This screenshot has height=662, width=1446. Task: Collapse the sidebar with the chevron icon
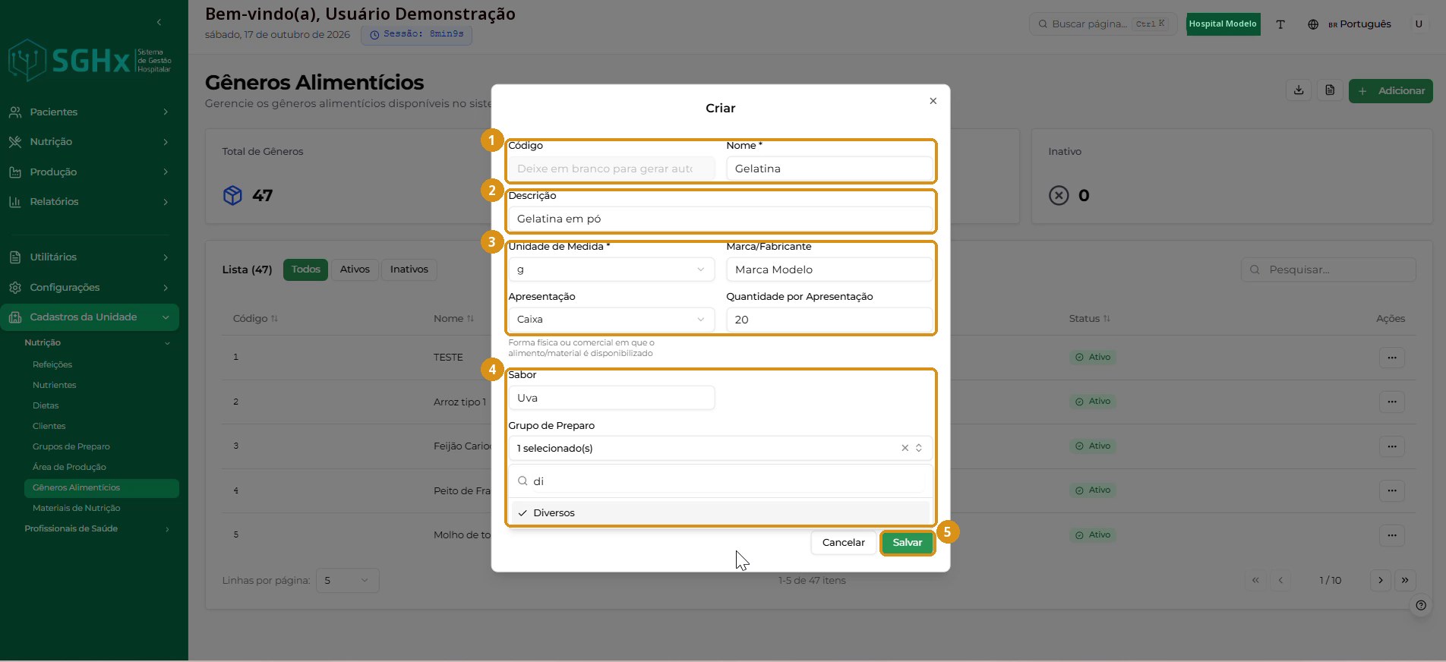159,23
